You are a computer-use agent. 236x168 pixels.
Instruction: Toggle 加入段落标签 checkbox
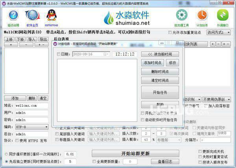coord(206,106)
